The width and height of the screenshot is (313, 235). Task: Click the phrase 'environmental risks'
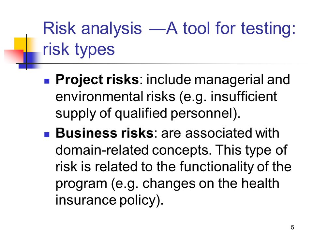click(115, 97)
